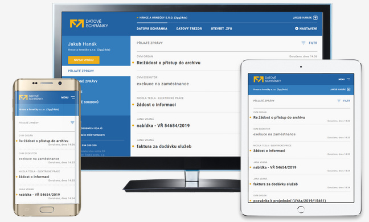369x222 pixels.
Task: Select the Otevřít .ZFO tab
Action: (x=221, y=28)
